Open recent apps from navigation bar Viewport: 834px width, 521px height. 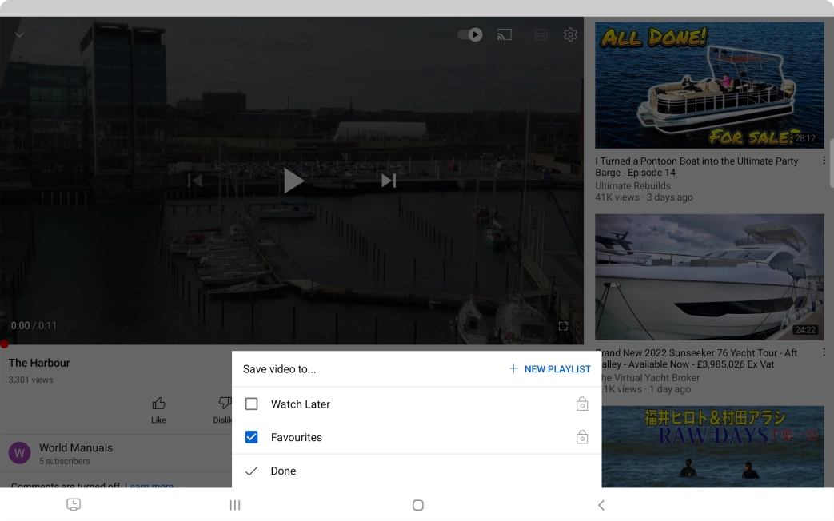pyautogui.click(x=234, y=505)
